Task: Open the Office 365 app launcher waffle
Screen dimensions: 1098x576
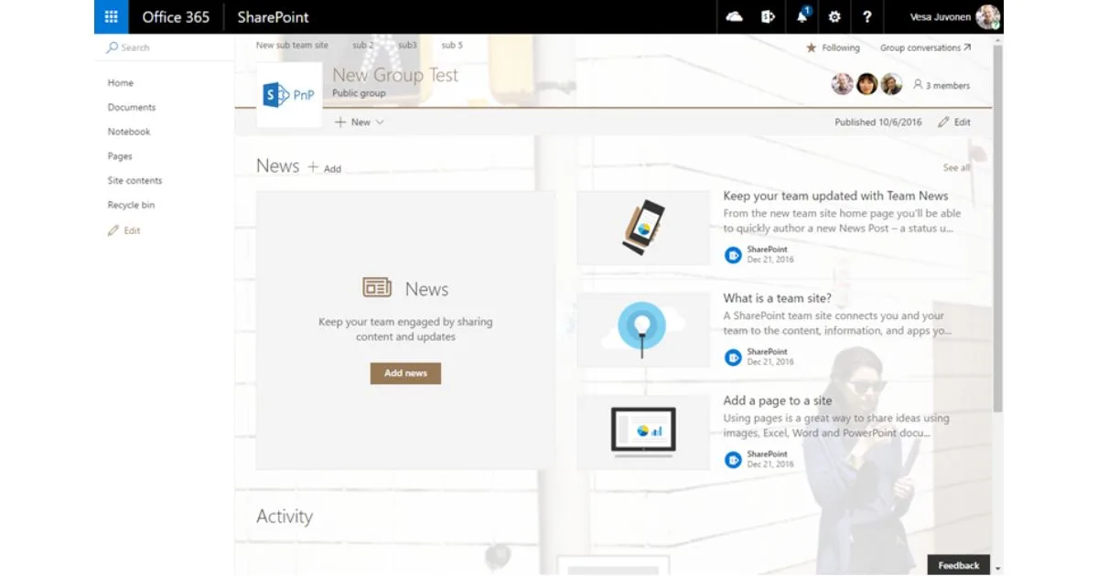Action: (x=112, y=16)
